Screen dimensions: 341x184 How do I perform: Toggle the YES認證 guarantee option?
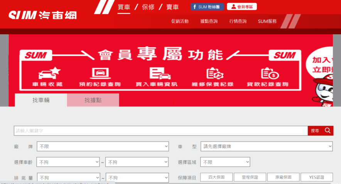tap(317, 177)
